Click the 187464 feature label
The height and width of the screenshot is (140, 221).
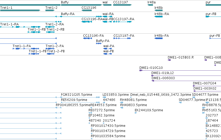212,121
